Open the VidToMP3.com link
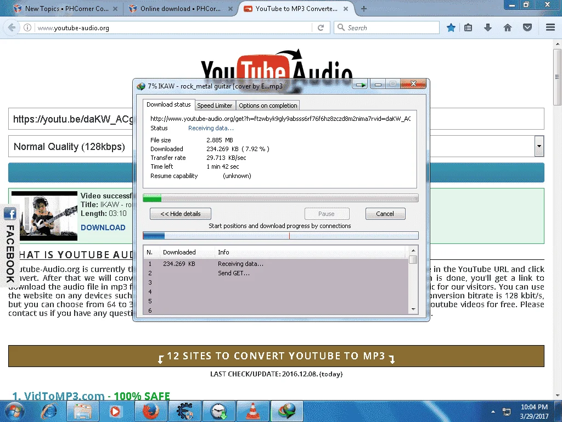The height and width of the screenshot is (422, 562). [64, 396]
